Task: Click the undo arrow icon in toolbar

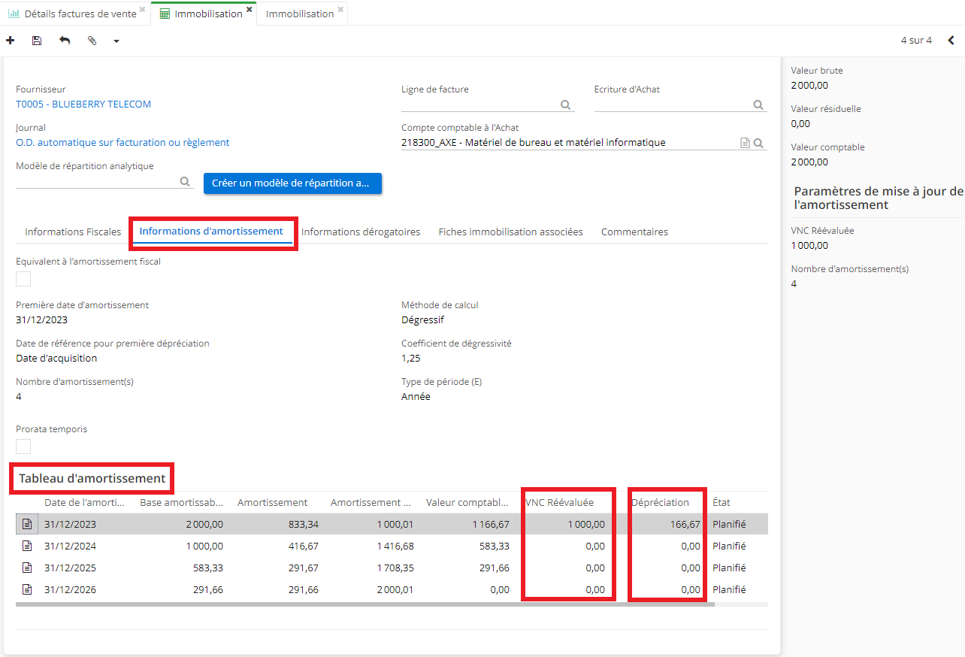Action: point(65,41)
